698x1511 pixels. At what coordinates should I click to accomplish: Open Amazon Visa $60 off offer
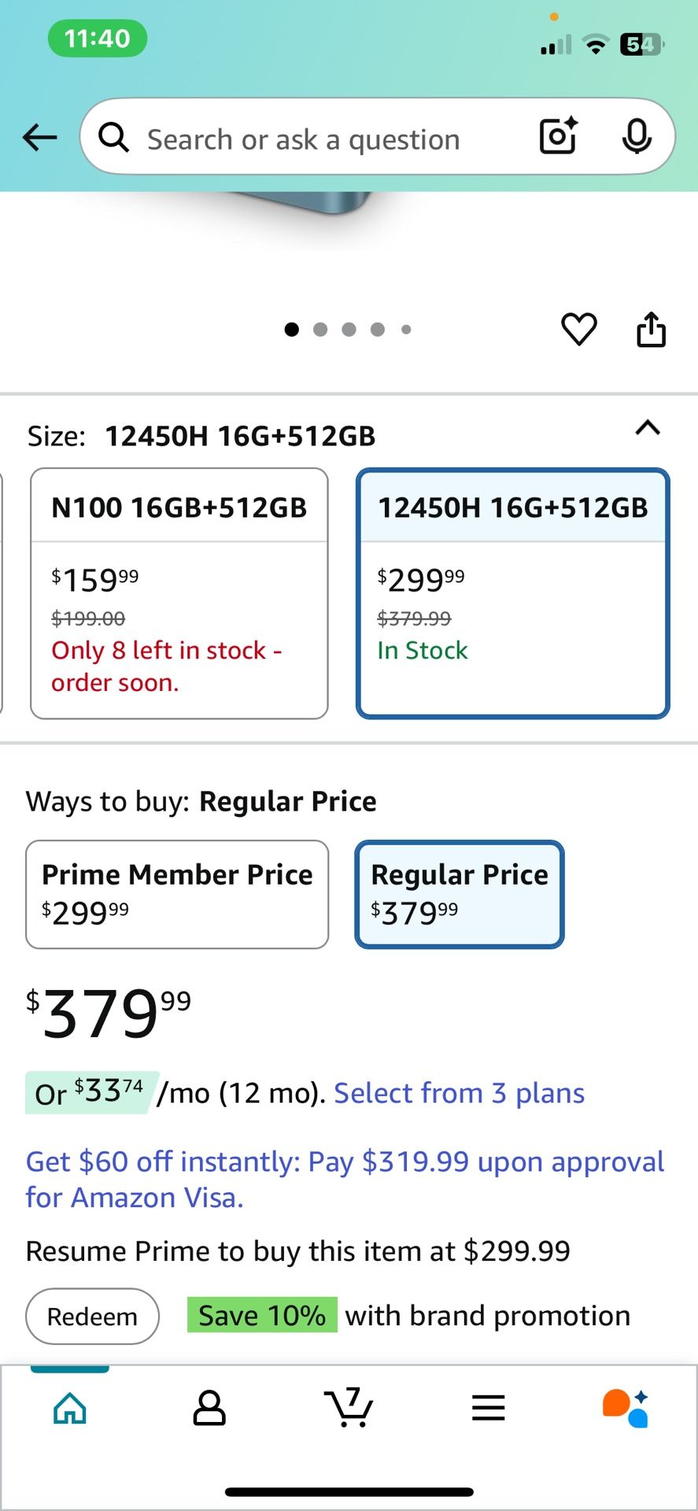pos(345,1179)
